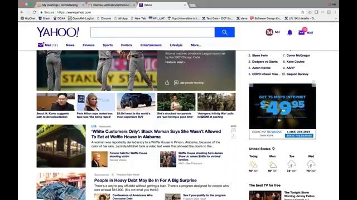Click the Comcast Break the Barrier button
Viewport: 357px width, 200px height.
click(x=299, y=136)
